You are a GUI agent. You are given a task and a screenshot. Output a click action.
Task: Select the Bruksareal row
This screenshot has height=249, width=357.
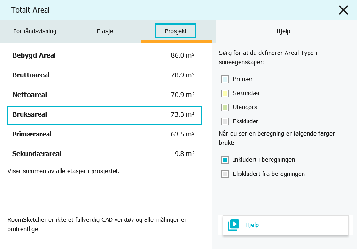tap(104, 115)
